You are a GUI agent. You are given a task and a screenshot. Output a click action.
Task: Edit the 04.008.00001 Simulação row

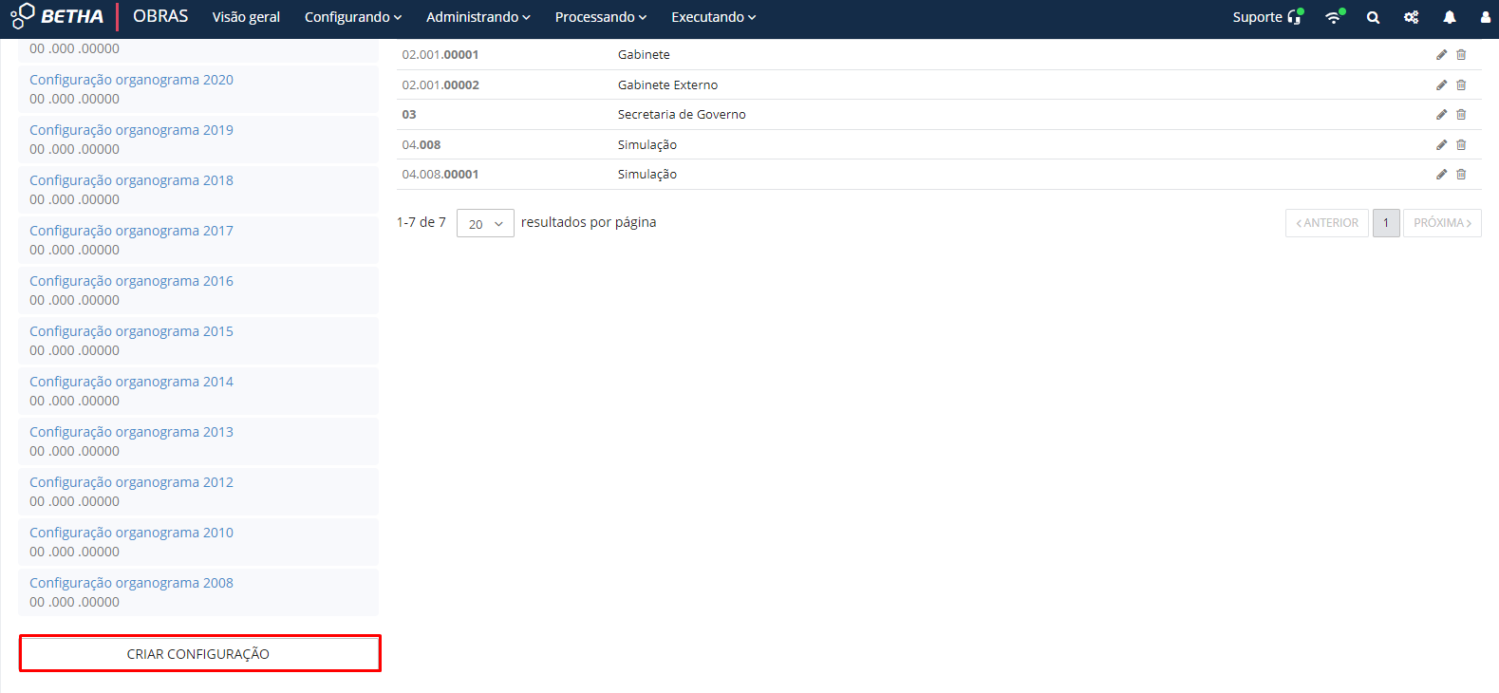[1441, 175]
